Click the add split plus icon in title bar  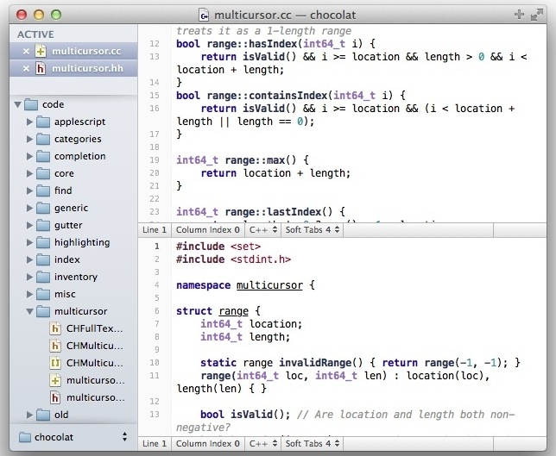pyautogui.click(x=518, y=15)
